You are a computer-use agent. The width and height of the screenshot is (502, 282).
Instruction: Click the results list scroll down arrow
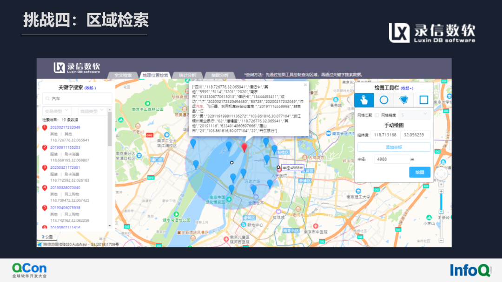tap(110, 225)
